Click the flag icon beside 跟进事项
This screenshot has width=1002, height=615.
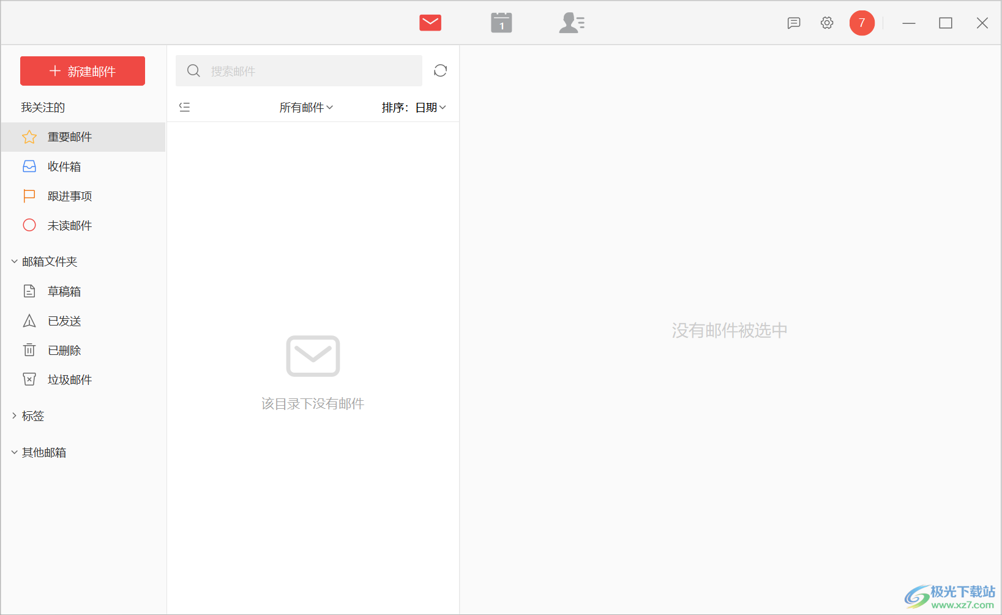[29, 196]
